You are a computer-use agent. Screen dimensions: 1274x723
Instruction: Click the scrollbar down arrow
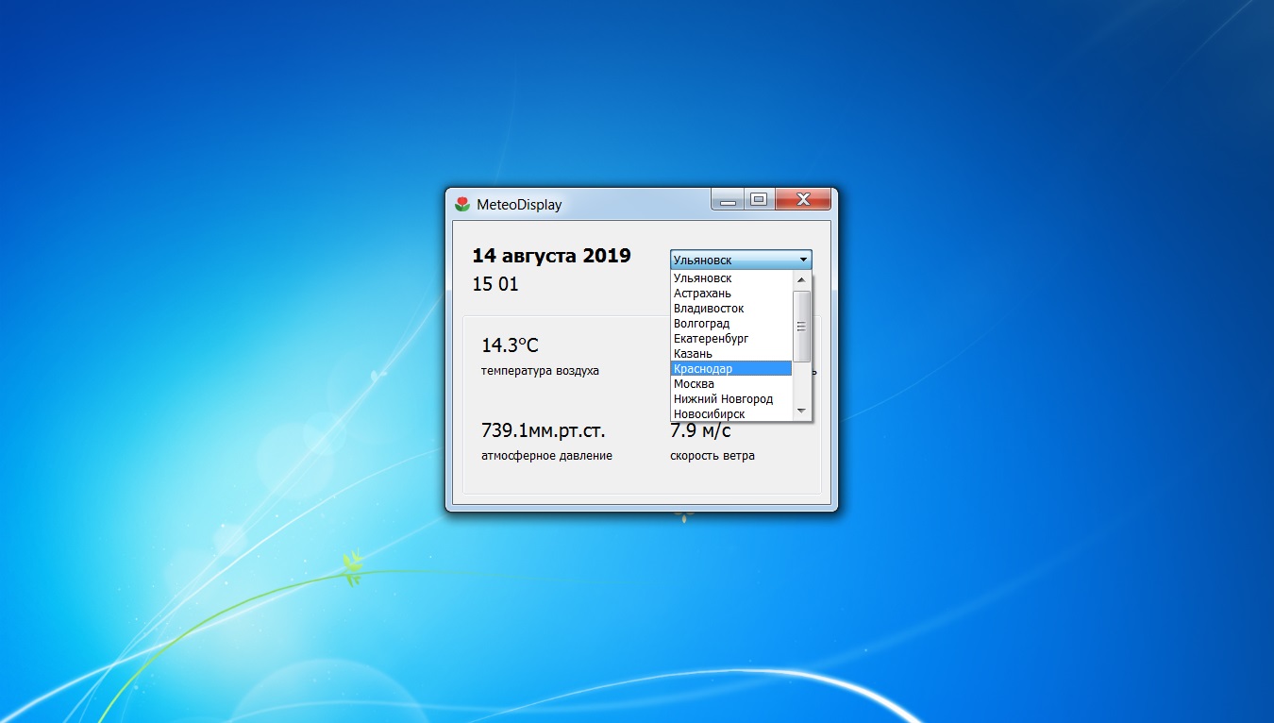tap(801, 412)
